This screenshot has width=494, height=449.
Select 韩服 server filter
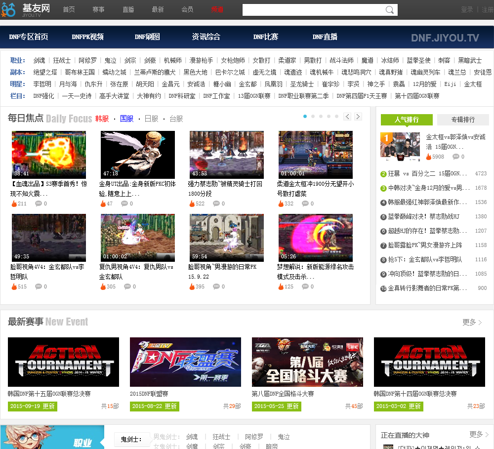tap(102, 119)
